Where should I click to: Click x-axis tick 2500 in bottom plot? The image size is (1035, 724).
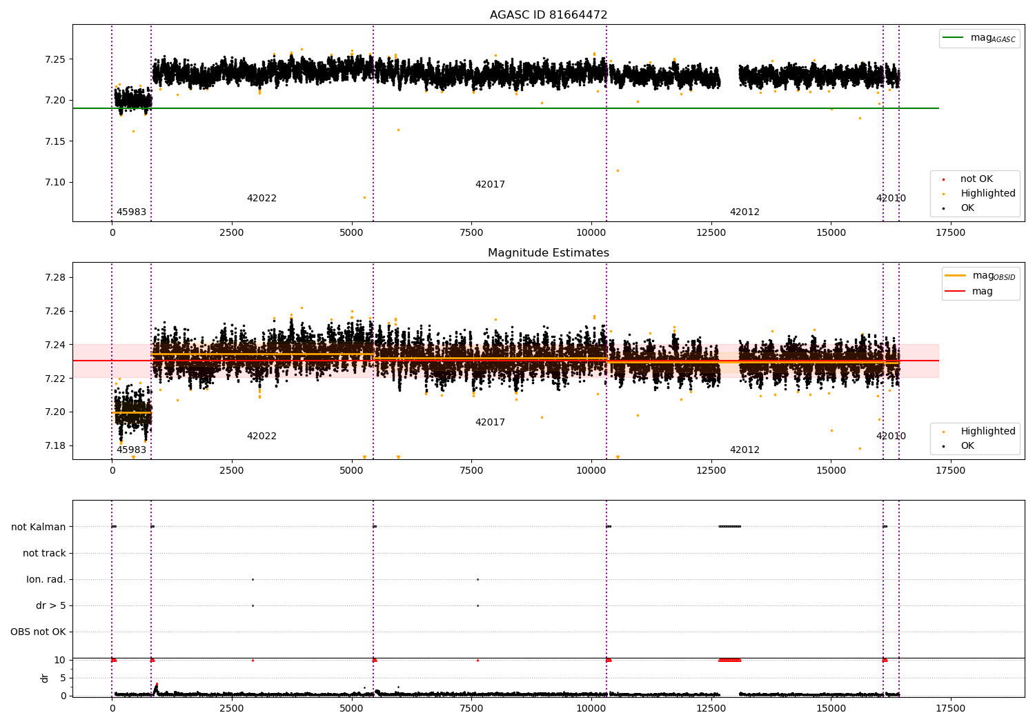coord(232,709)
